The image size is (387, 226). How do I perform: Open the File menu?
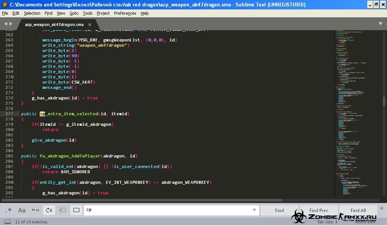click(x=5, y=13)
